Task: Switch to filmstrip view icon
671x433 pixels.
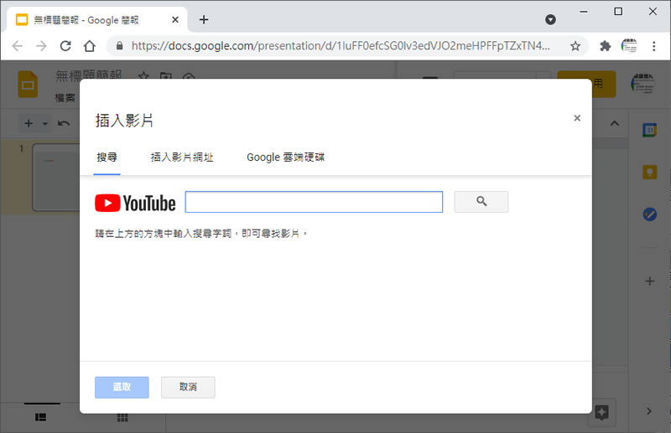Action: 40,417
